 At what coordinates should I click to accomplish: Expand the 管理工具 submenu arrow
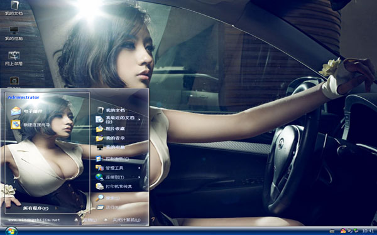[139, 168]
